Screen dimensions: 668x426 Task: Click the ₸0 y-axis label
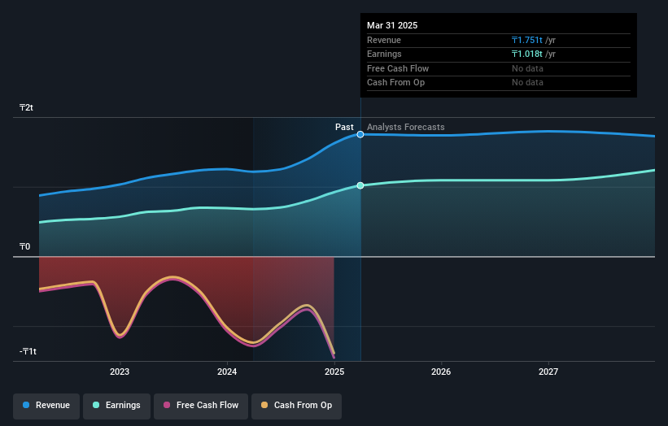[x=24, y=246]
